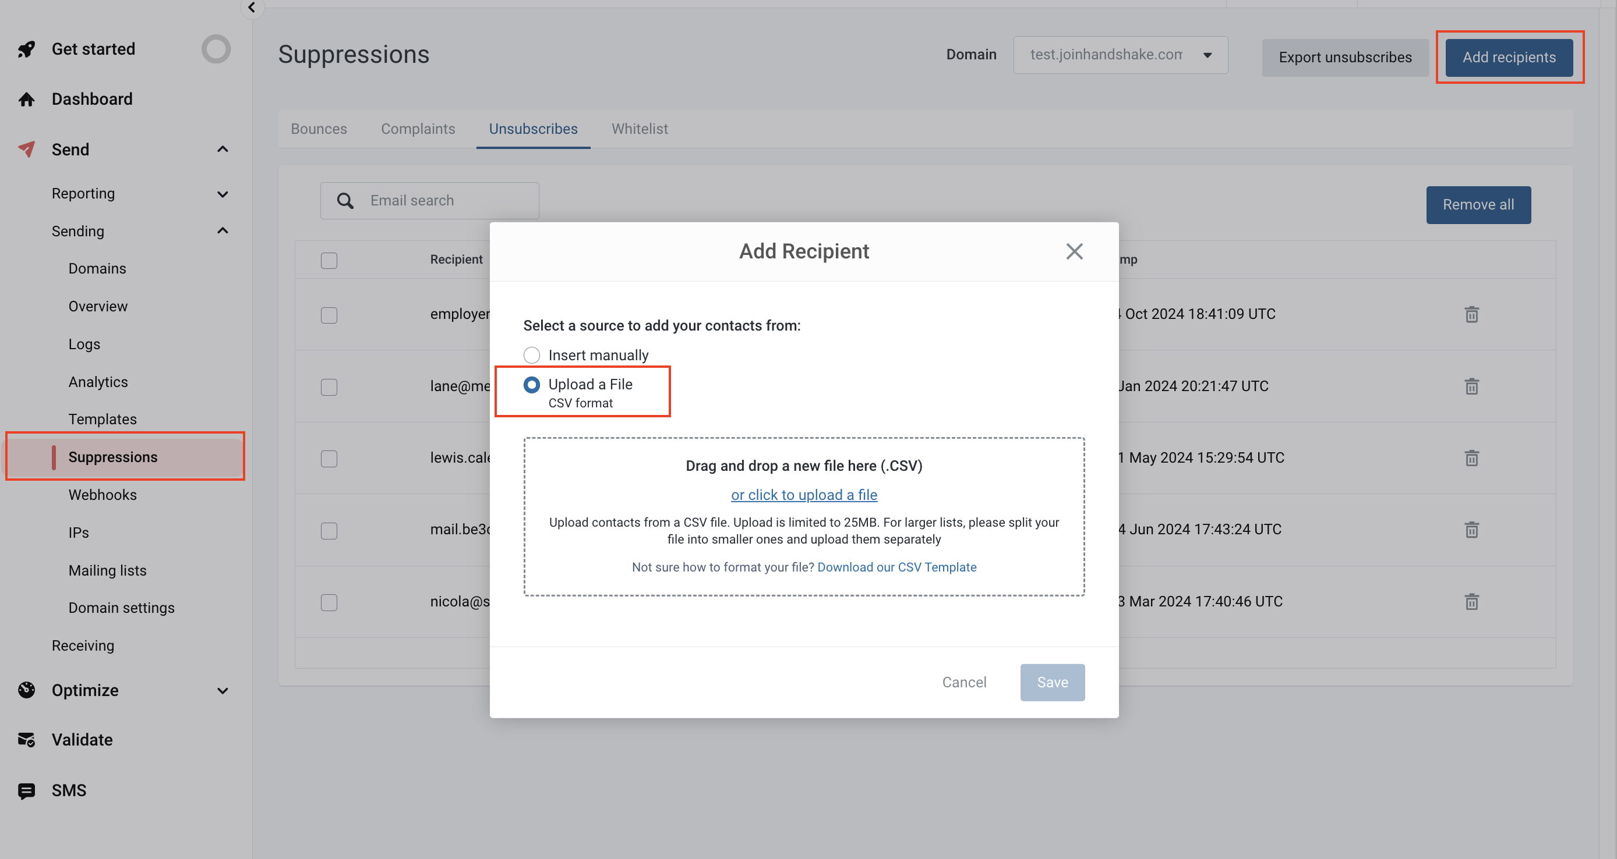Select the Upload a File radio option
The width and height of the screenshot is (1617, 859).
pyautogui.click(x=531, y=384)
